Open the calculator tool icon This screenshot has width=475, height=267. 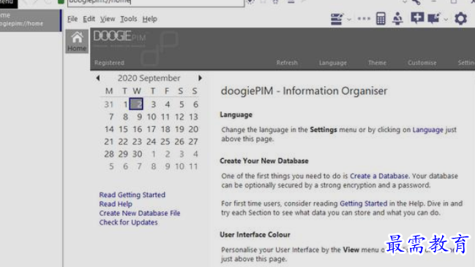381,19
